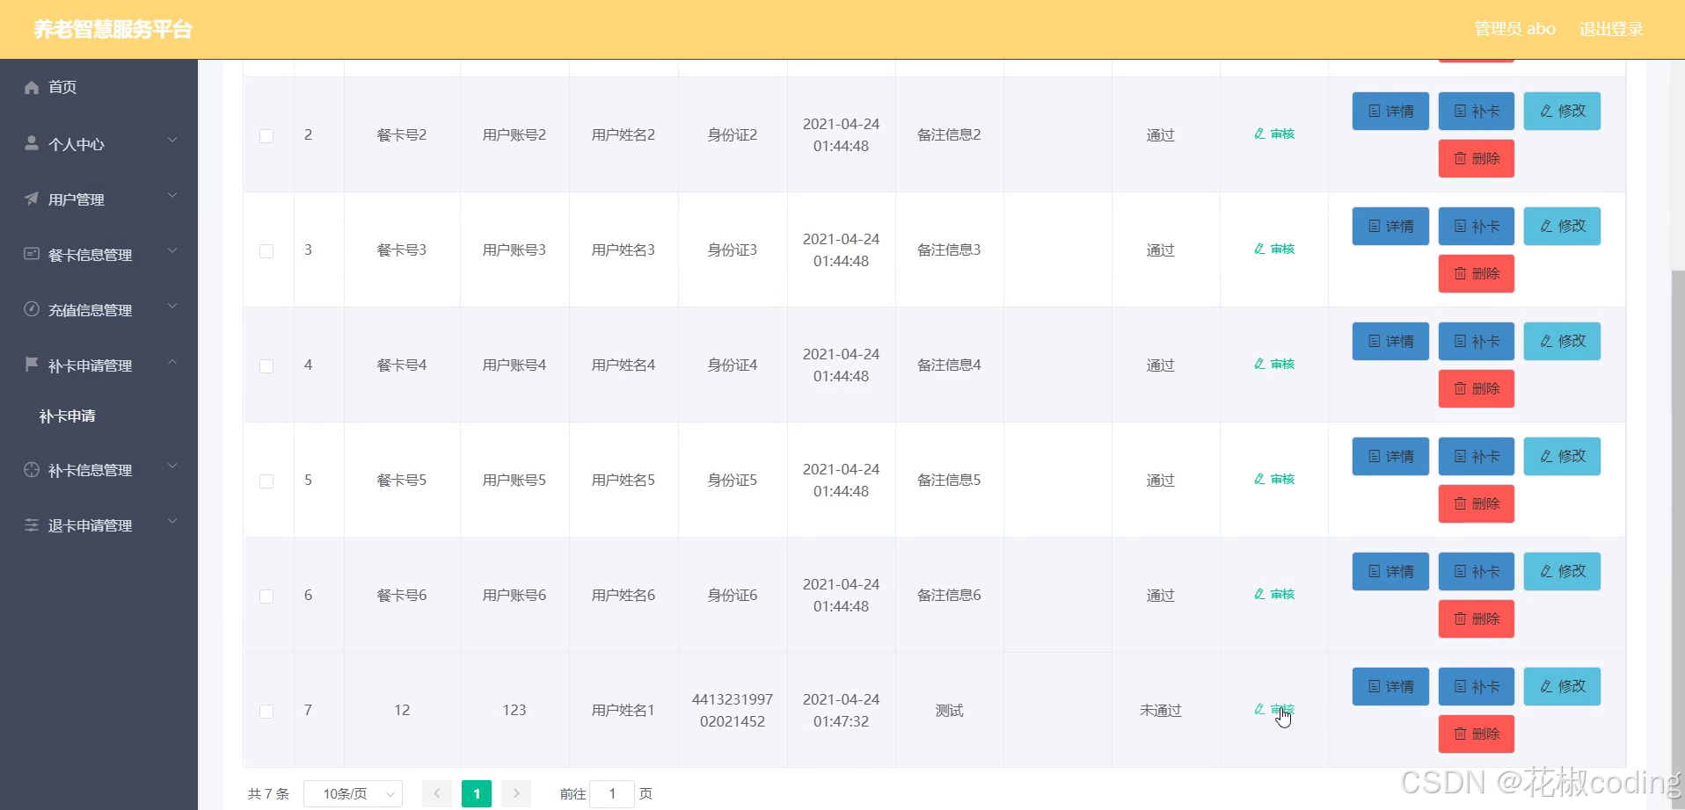The width and height of the screenshot is (1685, 810).
Task: Check the checkbox on row 2
Action: (x=267, y=135)
